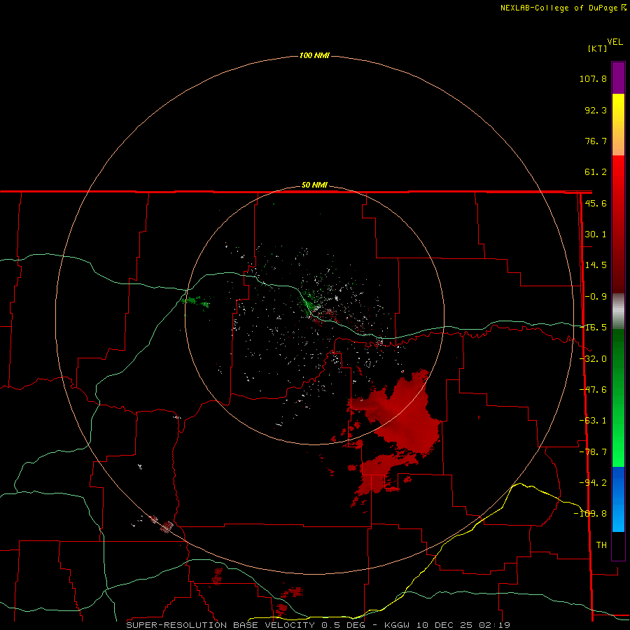Click the 45.6 legend value
The image size is (630, 630).
[x=596, y=203]
